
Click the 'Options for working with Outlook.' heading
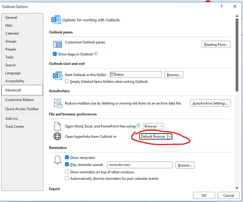click(91, 20)
